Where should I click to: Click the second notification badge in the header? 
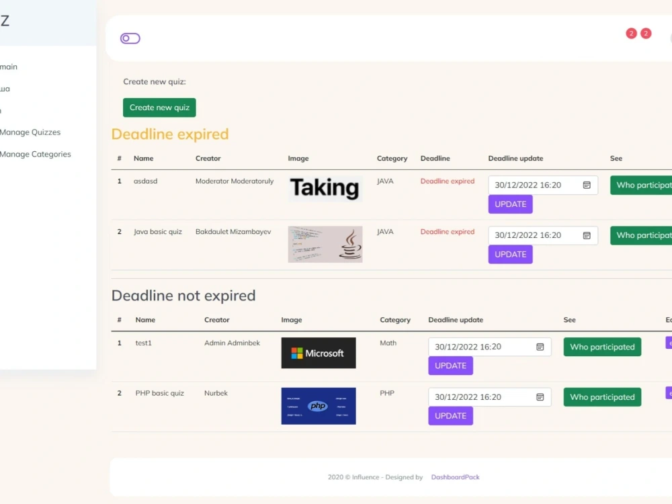(646, 33)
